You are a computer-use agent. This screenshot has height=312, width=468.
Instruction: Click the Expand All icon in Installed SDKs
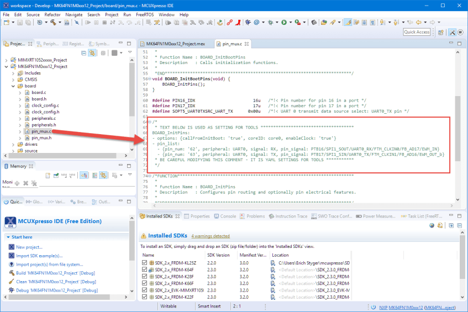coord(451,226)
